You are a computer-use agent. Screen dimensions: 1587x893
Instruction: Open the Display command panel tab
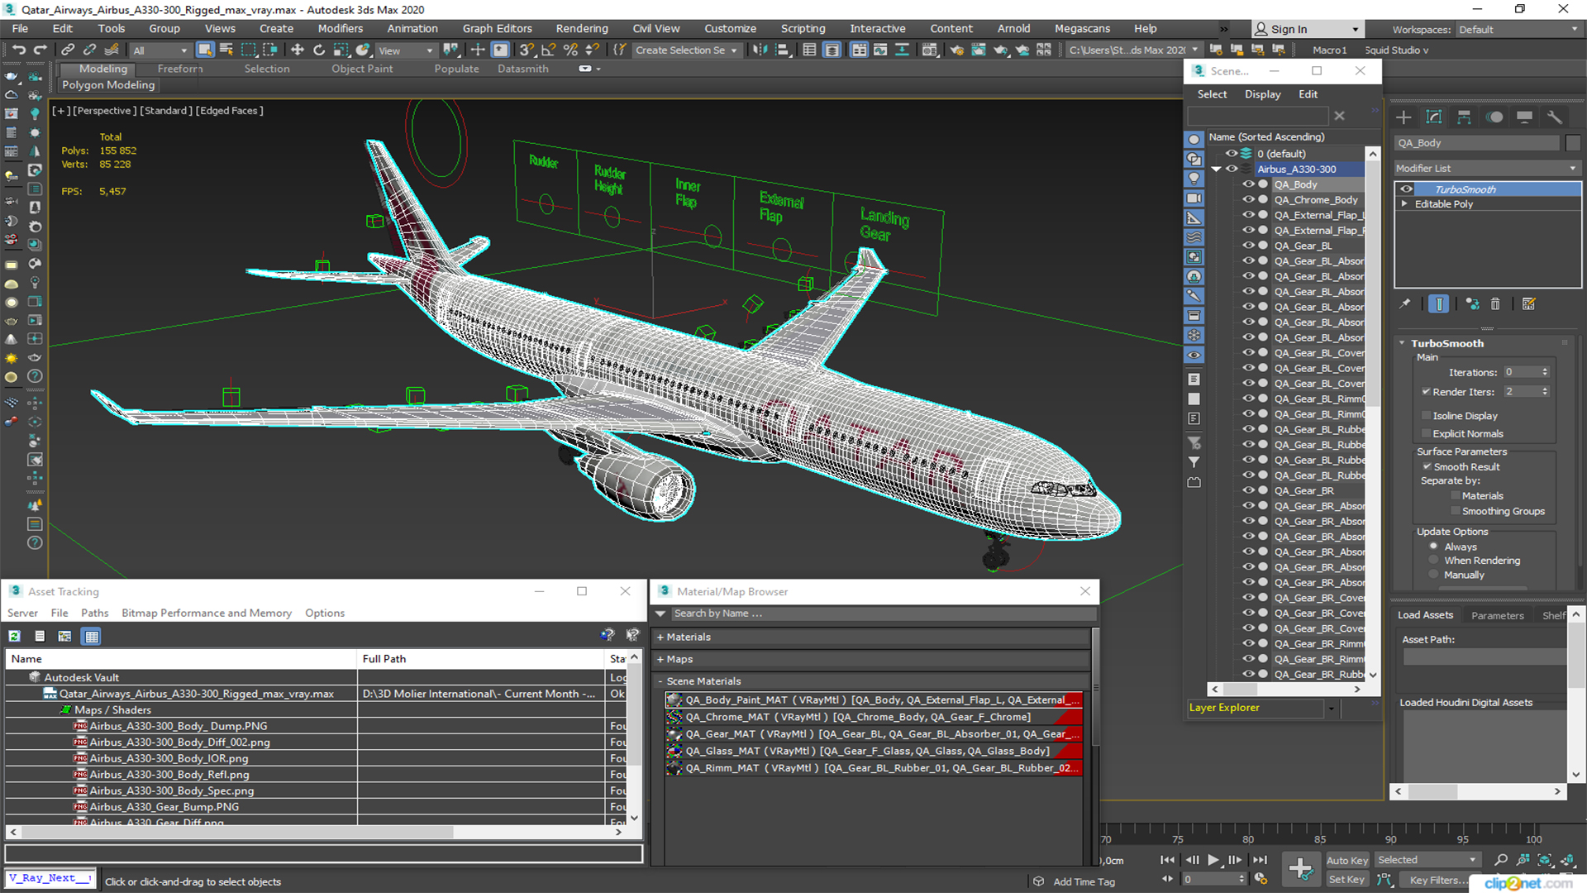point(1525,117)
